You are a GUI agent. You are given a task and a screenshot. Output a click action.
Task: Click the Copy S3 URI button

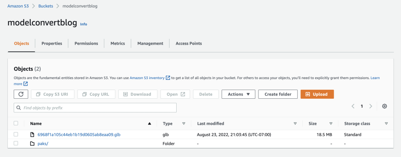[x=53, y=94]
